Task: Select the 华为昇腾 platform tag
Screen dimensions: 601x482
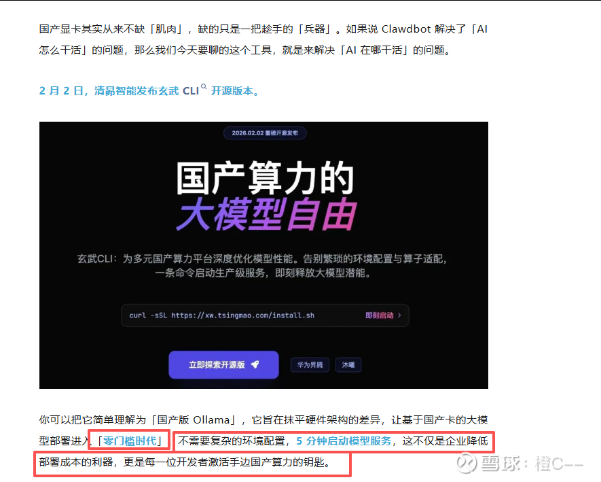Action: pyautogui.click(x=310, y=365)
